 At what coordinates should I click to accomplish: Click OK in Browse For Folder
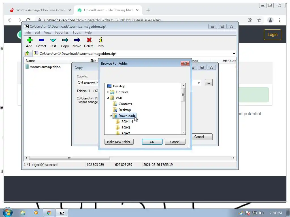(152, 142)
